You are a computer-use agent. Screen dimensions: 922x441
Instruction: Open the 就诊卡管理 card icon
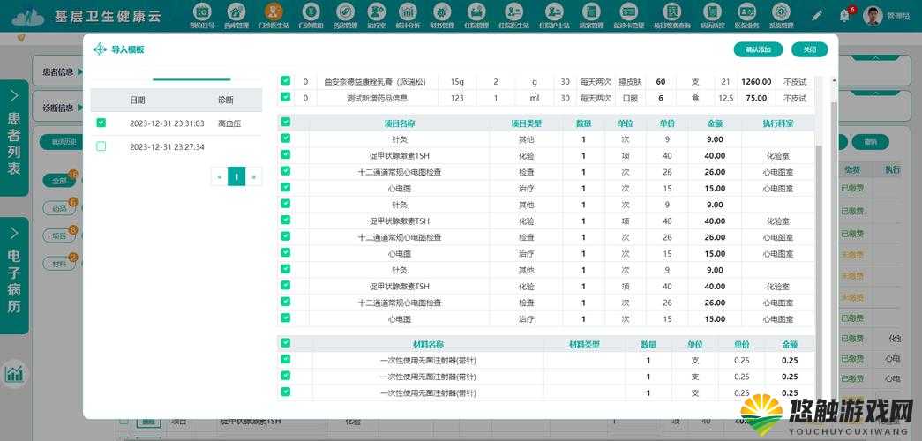coord(629,11)
